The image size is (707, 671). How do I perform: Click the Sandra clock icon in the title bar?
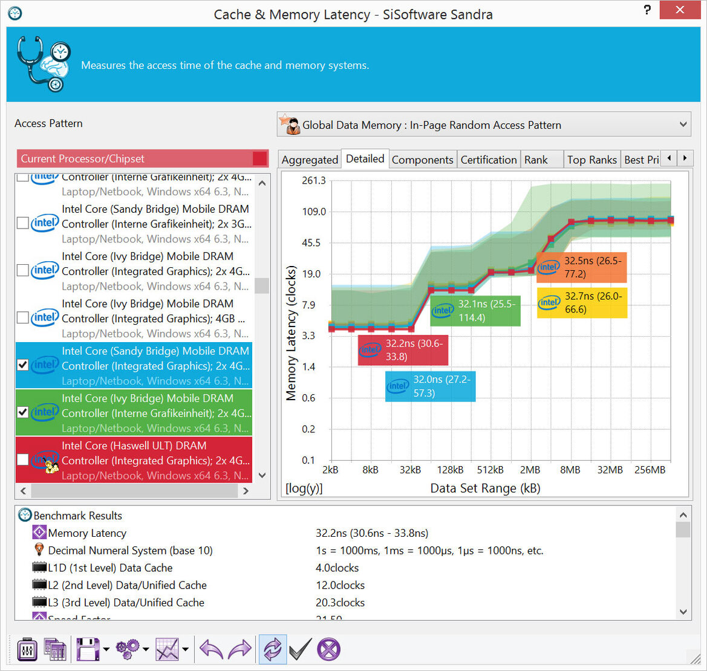pos(15,13)
